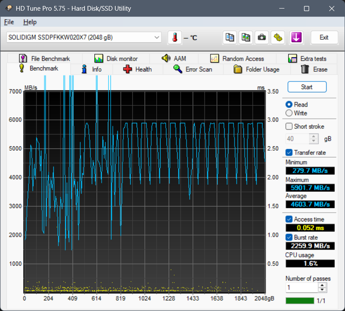Copy info to clipboard icon
This screenshot has width=345, height=311.
(x=230, y=38)
